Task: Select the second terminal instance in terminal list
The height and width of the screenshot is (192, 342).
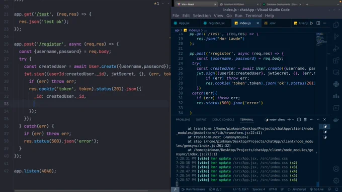Action: coord(325,132)
